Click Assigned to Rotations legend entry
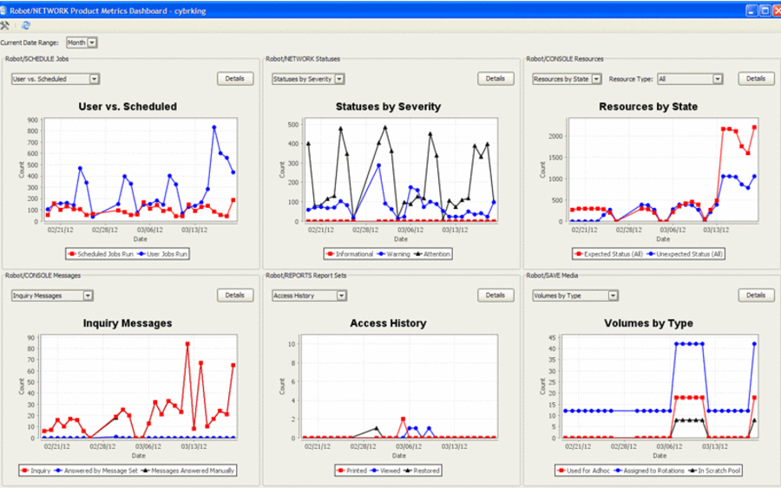Viewport: 781px width, 488px height. point(649,471)
